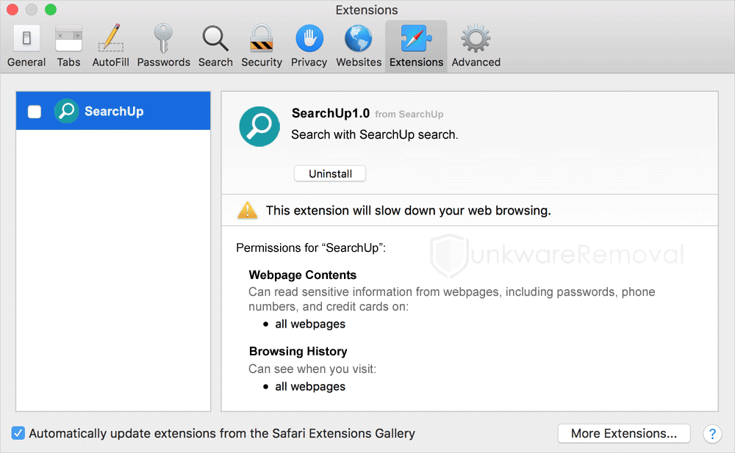Click the "from SearchUp" developer text
Screen dimensions: 735x453
pos(409,115)
